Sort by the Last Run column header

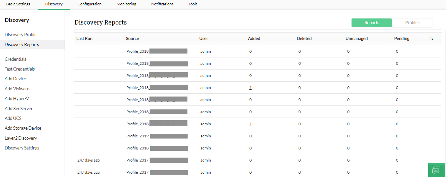[84, 39]
